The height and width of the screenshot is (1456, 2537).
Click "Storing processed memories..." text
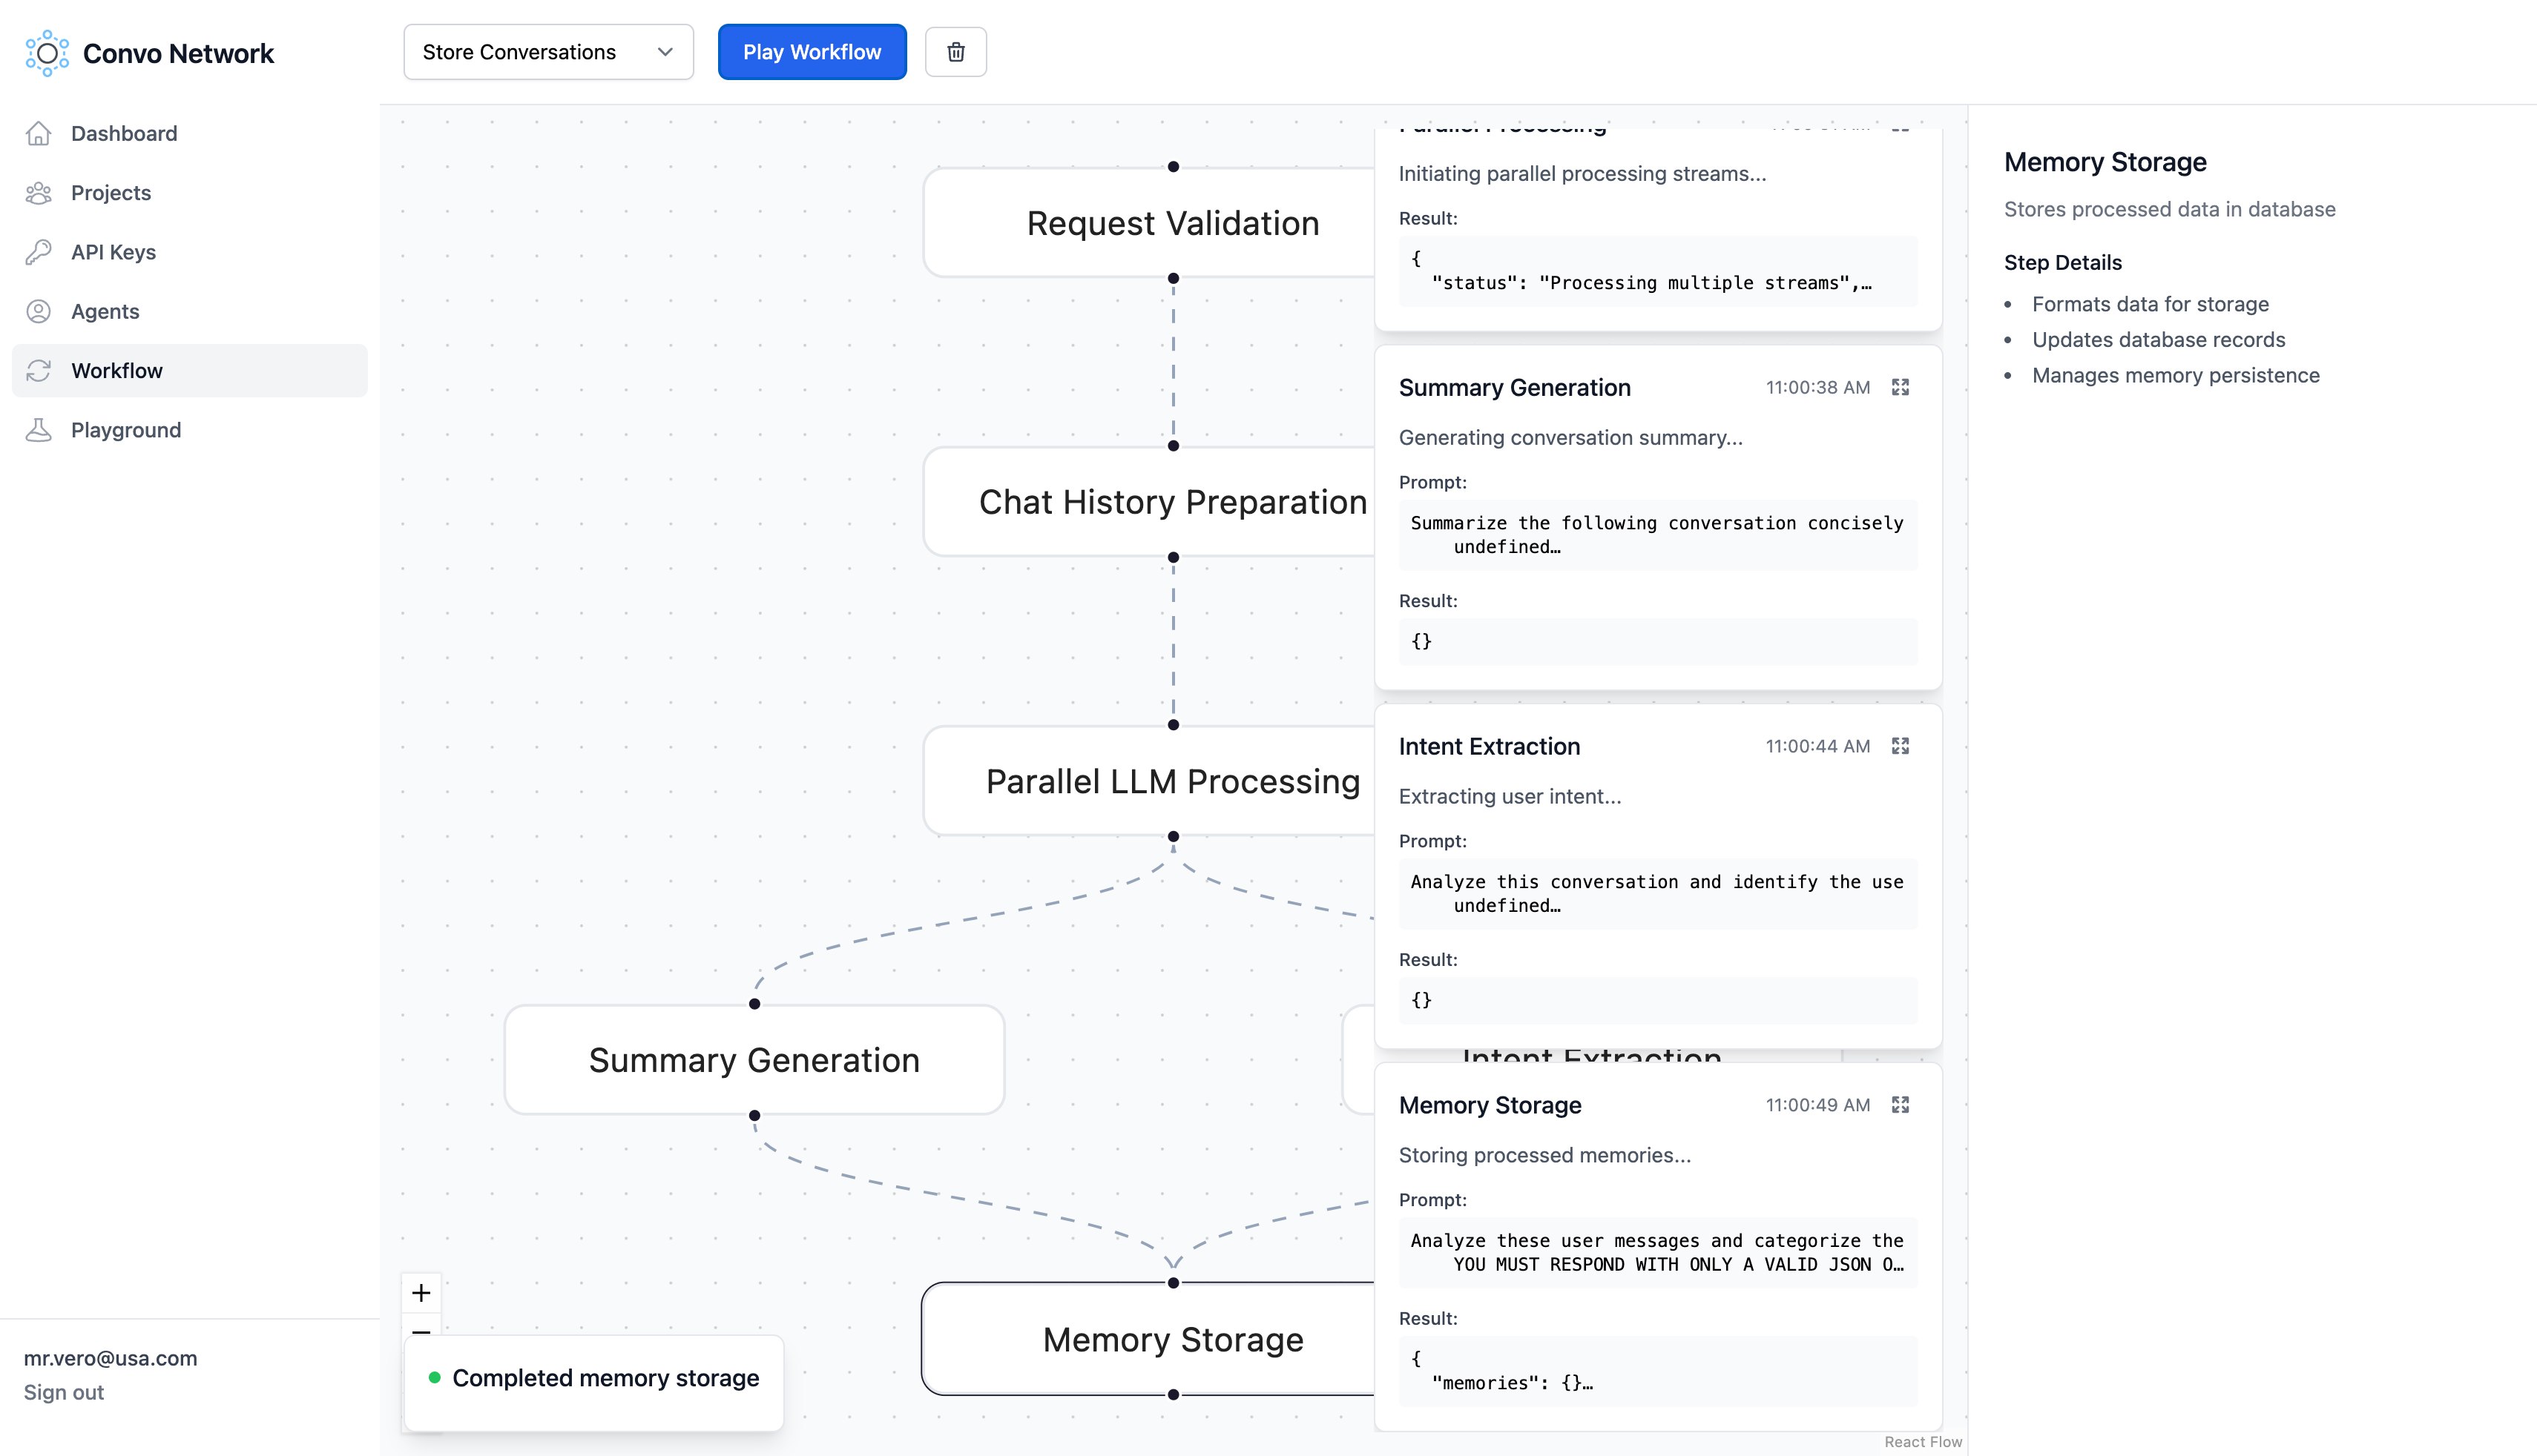pyautogui.click(x=1544, y=1156)
